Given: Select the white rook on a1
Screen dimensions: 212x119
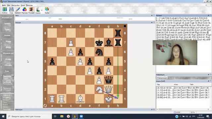Looking at the screenshot, I should pos(52,99).
